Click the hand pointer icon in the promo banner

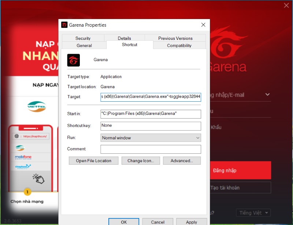pyautogui.click(x=38, y=179)
